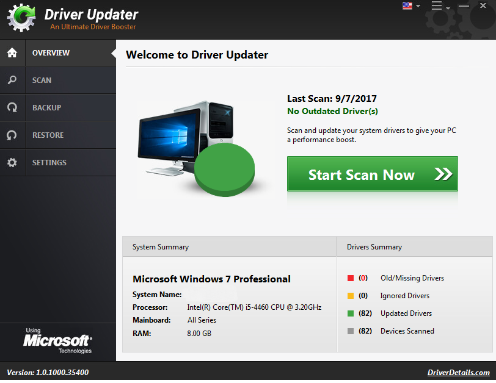Click the Restore circular arrow icon
496x383 pixels.
12,135
